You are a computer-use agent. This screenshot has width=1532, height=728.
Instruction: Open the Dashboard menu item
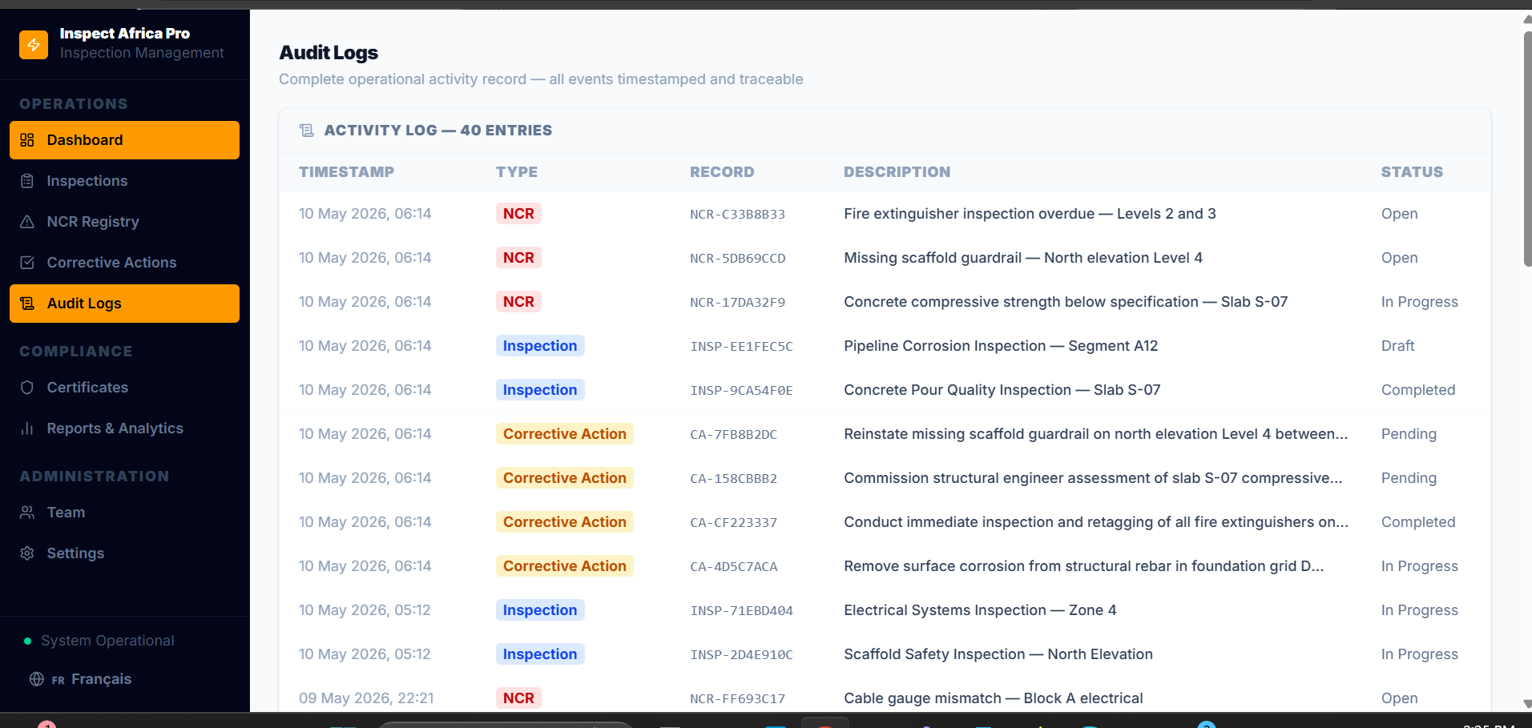pyautogui.click(x=124, y=140)
